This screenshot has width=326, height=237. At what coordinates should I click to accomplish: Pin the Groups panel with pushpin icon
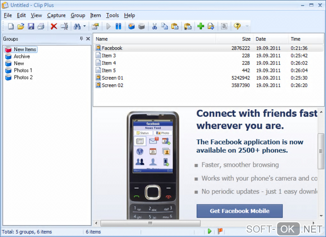point(81,39)
